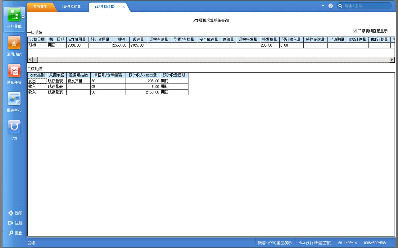Click left arrow of horizontal scrollbar
The width and height of the screenshot is (398, 248).
[x=30, y=60]
